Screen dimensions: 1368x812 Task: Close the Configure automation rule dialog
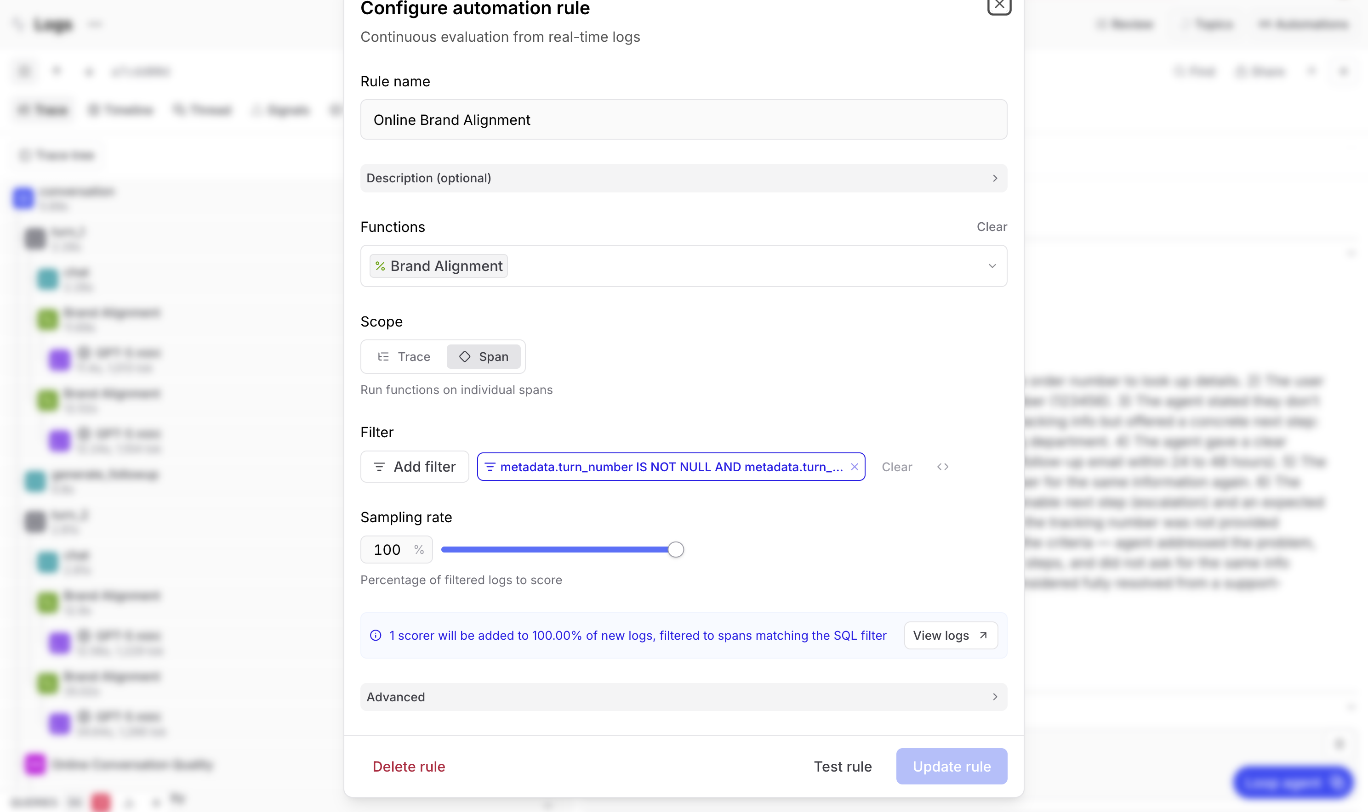click(999, 6)
